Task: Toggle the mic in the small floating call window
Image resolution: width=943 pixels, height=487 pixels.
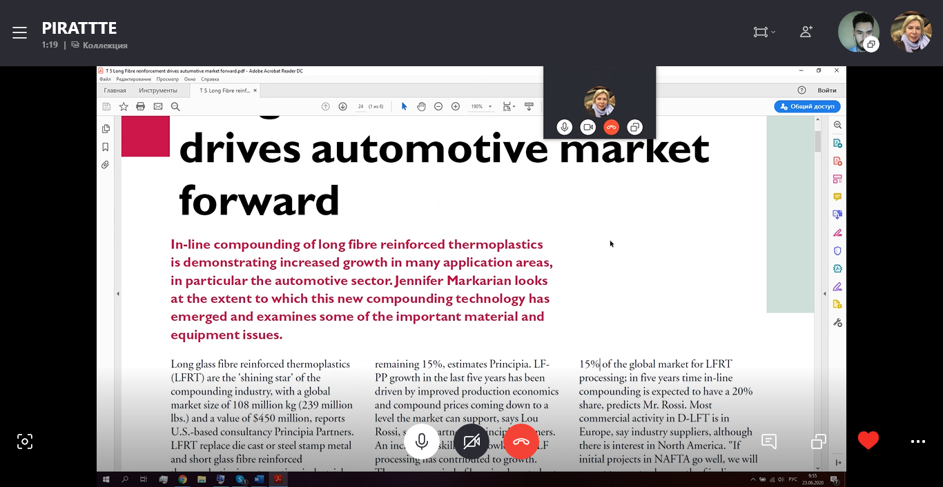Action: pos(565,127)
